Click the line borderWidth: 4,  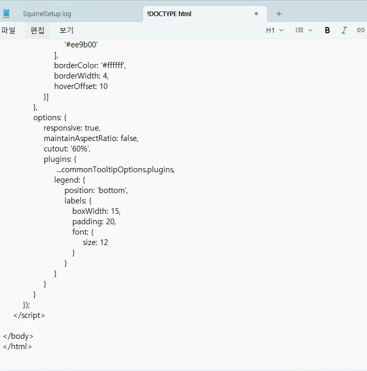click(x=81, y=76)
